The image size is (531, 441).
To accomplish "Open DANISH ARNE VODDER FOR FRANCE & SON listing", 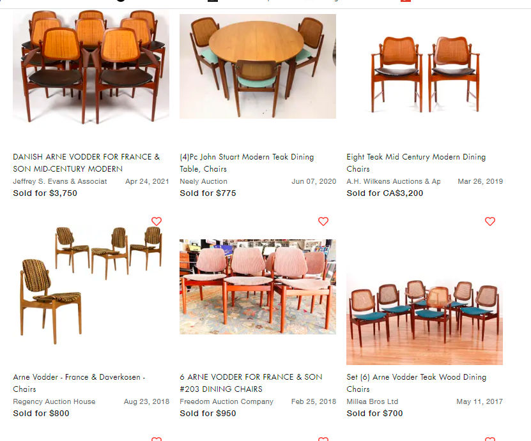I will [x=86, y=163].
